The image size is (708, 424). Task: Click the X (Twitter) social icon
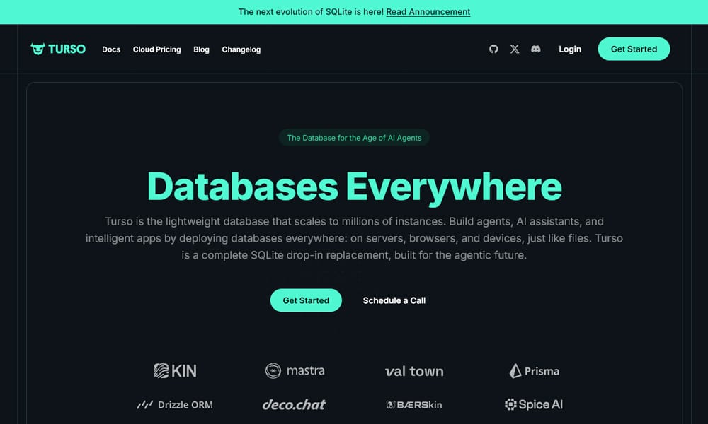click(515, 49)
